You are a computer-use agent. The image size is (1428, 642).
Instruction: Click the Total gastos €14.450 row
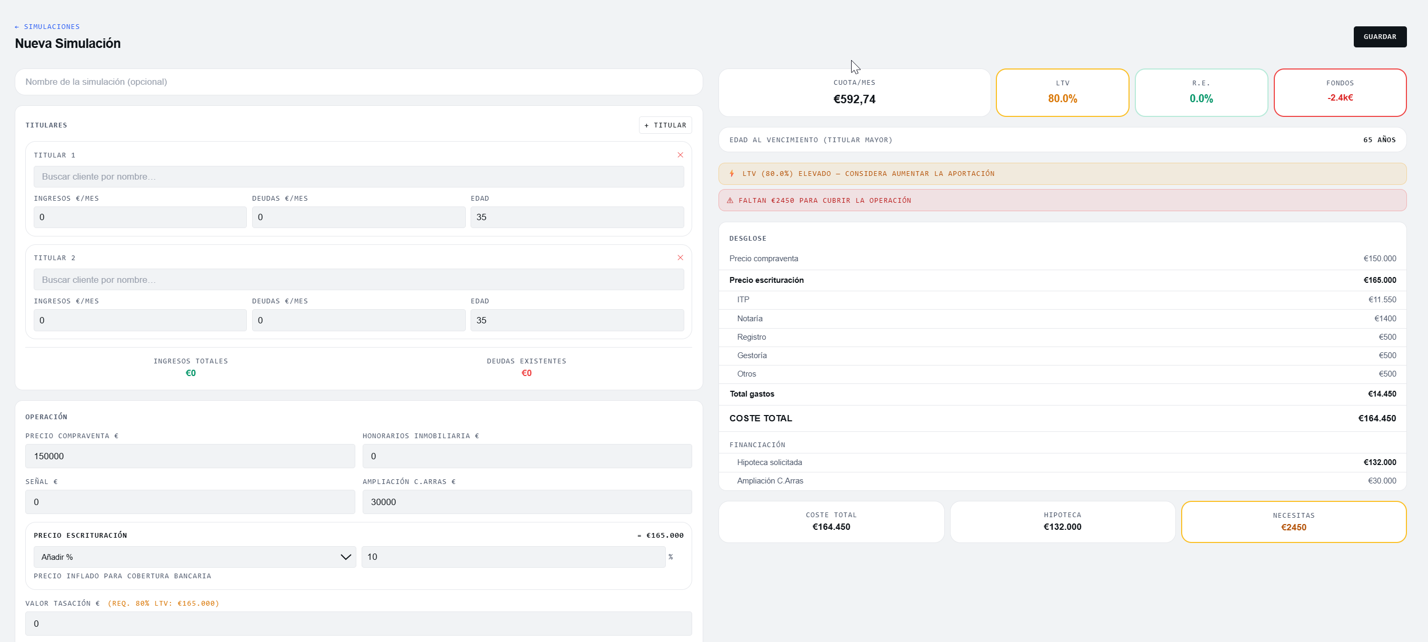(x=1062, y=394)
